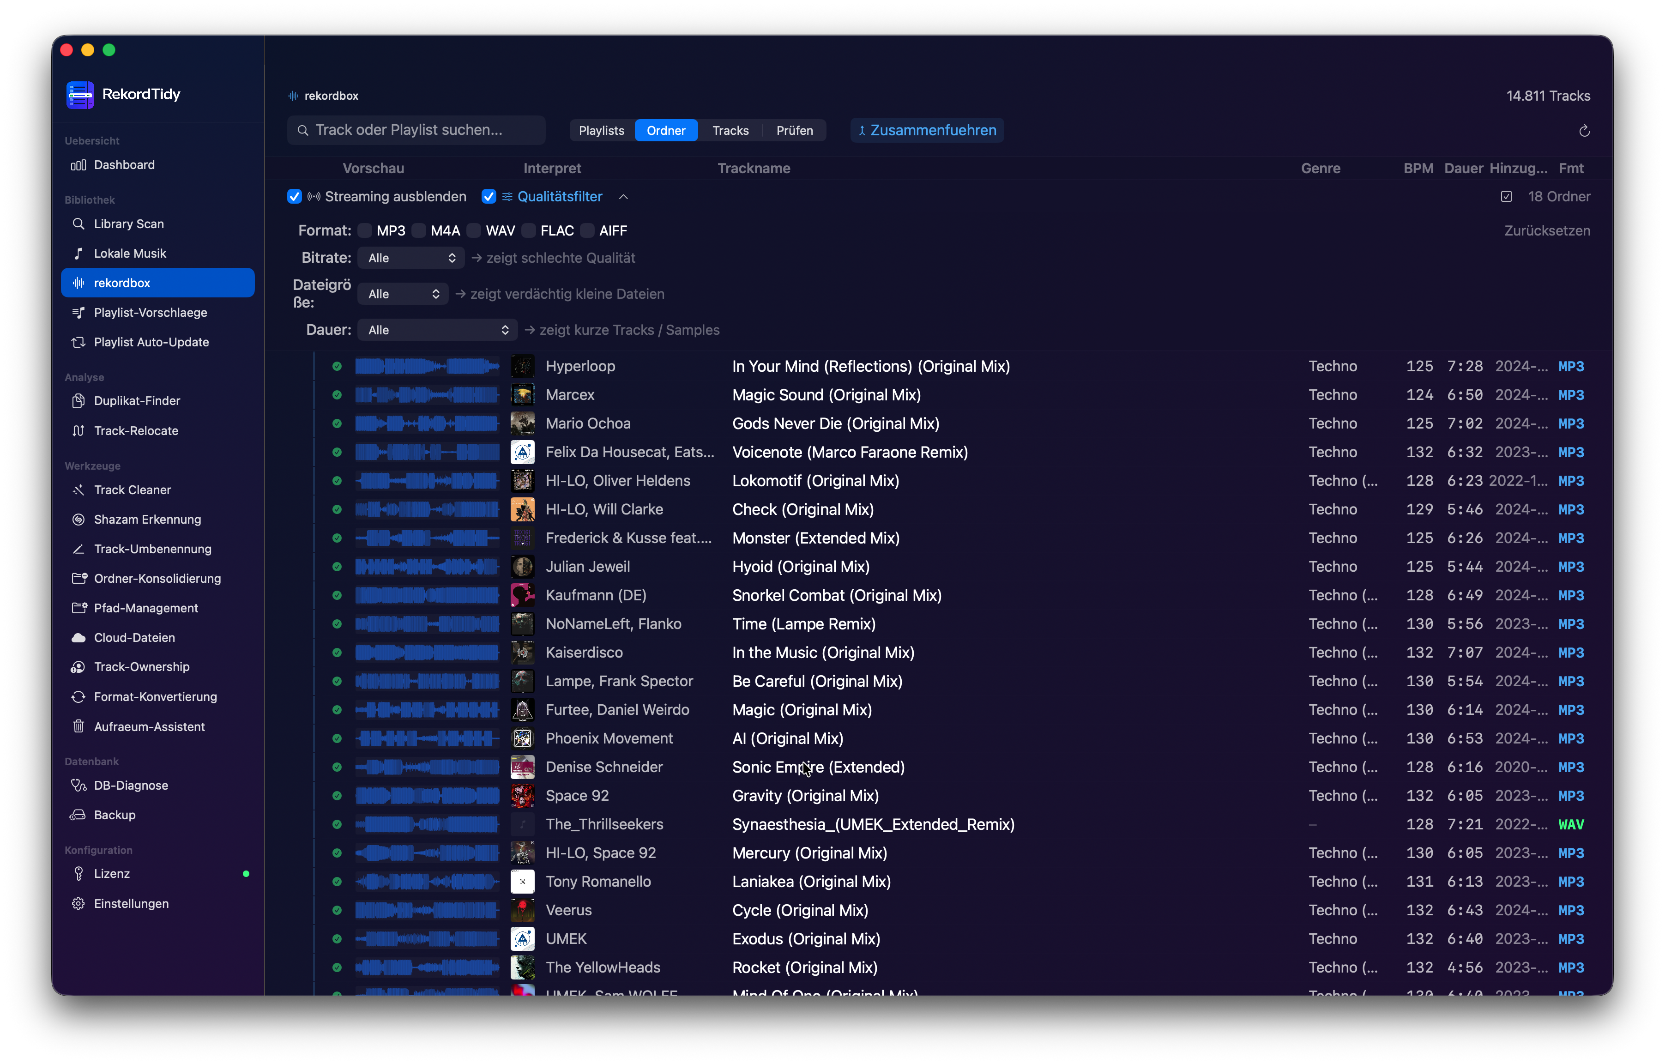Click the Shazam Erkennung icon
Screen dimensions: 1665x1064
(78, 520)
